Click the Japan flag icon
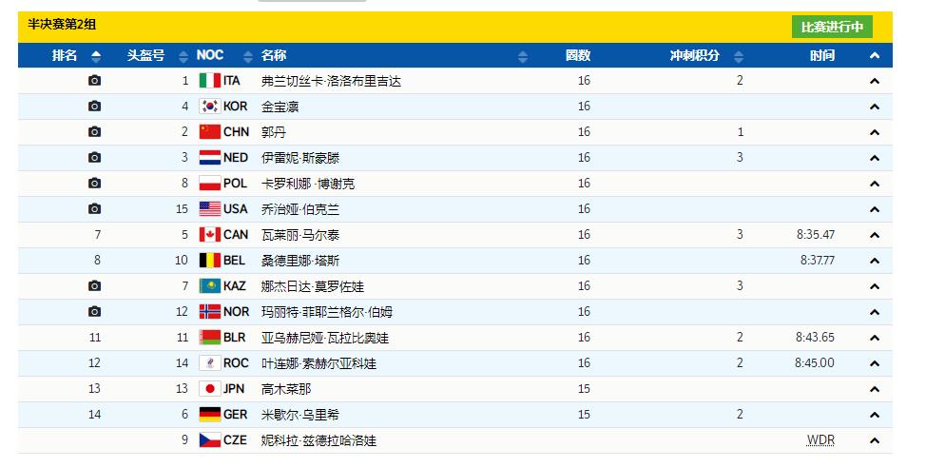This screenshot has width=926, height=468. [210, 389]
